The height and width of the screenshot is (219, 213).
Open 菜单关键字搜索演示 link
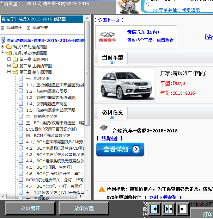pos(176,10)
